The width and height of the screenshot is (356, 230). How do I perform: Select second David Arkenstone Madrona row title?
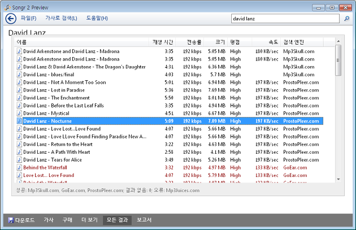71,59
